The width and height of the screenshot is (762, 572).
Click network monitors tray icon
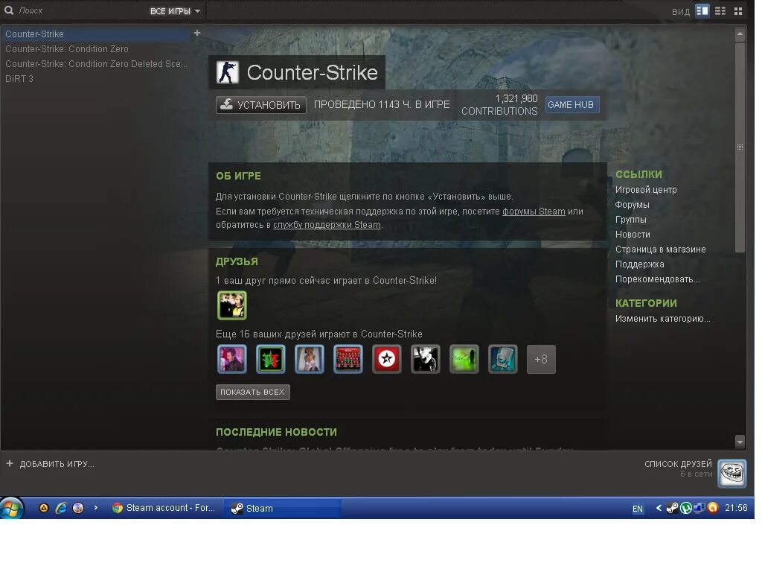699,508
